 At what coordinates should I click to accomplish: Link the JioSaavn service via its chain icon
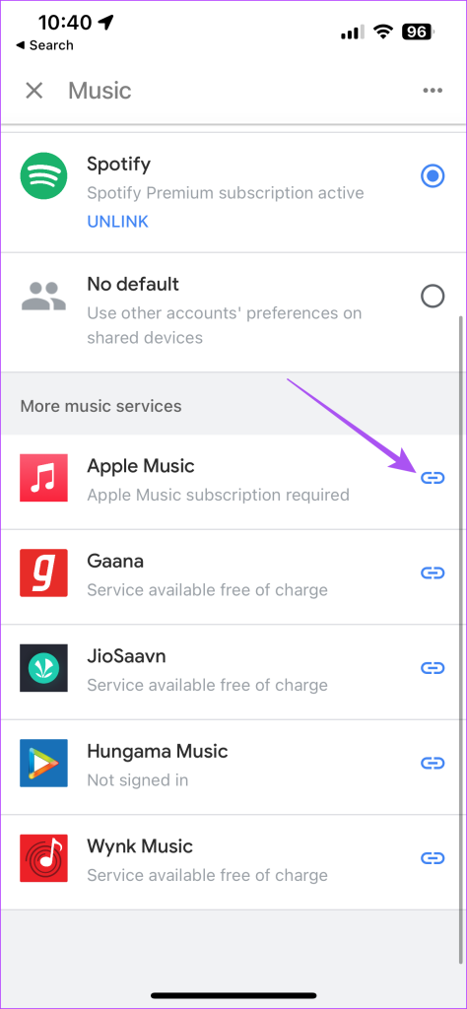pos(433,668)
